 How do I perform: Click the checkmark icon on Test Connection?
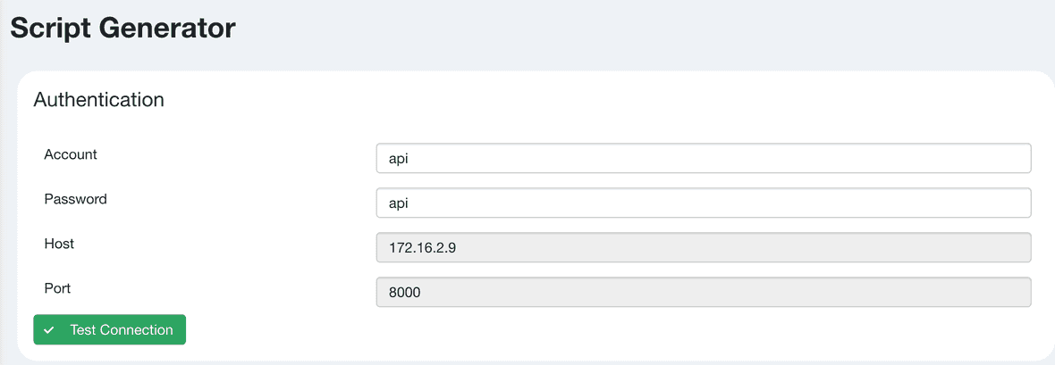pos(49,330)
